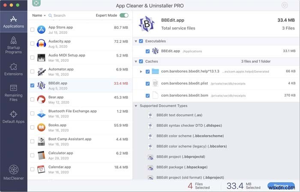Click the Calendar app icon
Screen dimensions: 300x192
coord(41,169)
